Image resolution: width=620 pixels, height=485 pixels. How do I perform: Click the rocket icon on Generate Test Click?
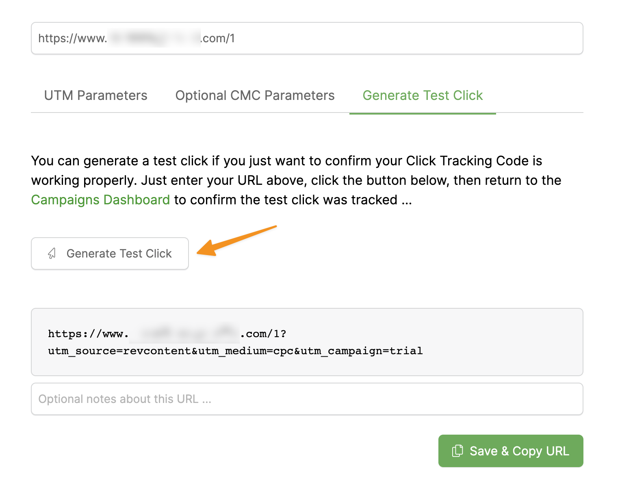tap(52, 253)
